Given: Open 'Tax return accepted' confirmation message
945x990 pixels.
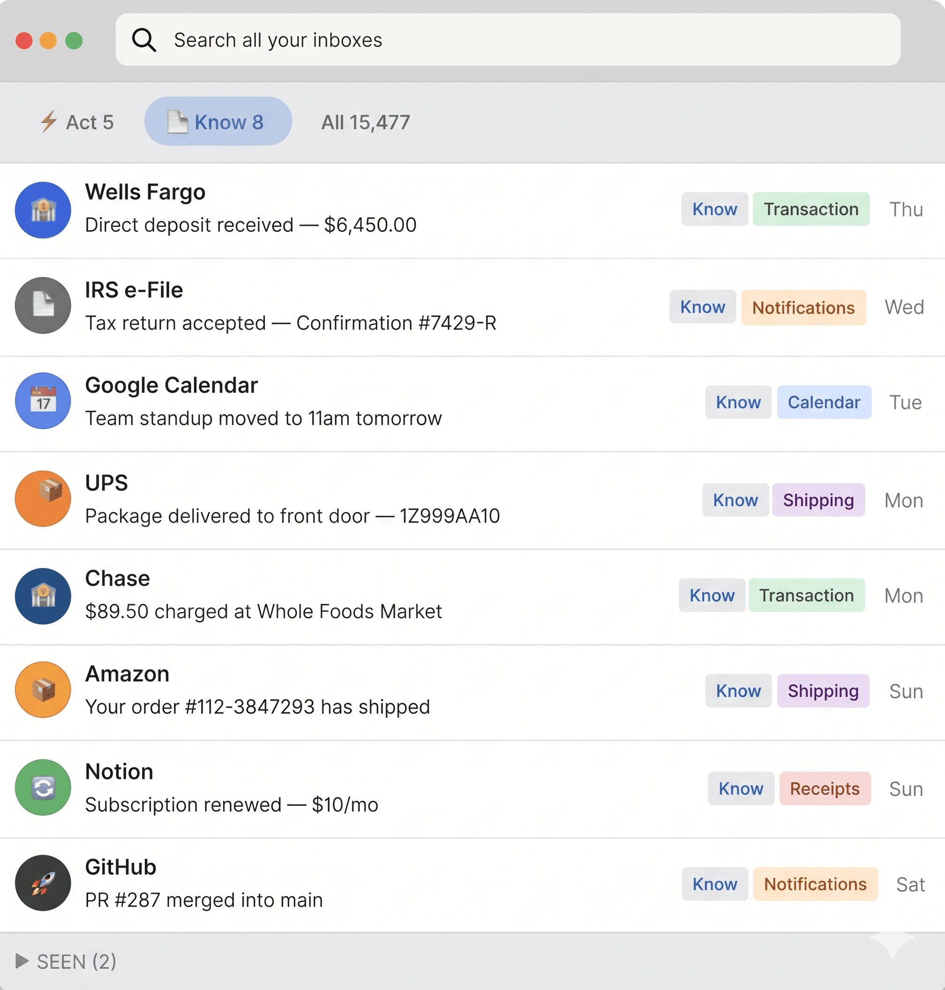Looking at the screenshot, I should coord(291,323).
